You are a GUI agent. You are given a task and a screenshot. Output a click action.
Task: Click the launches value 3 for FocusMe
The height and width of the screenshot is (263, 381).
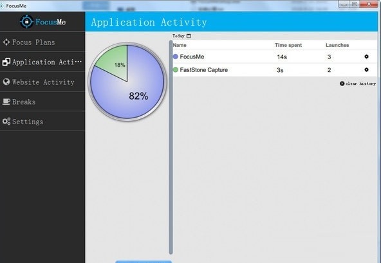330,57
